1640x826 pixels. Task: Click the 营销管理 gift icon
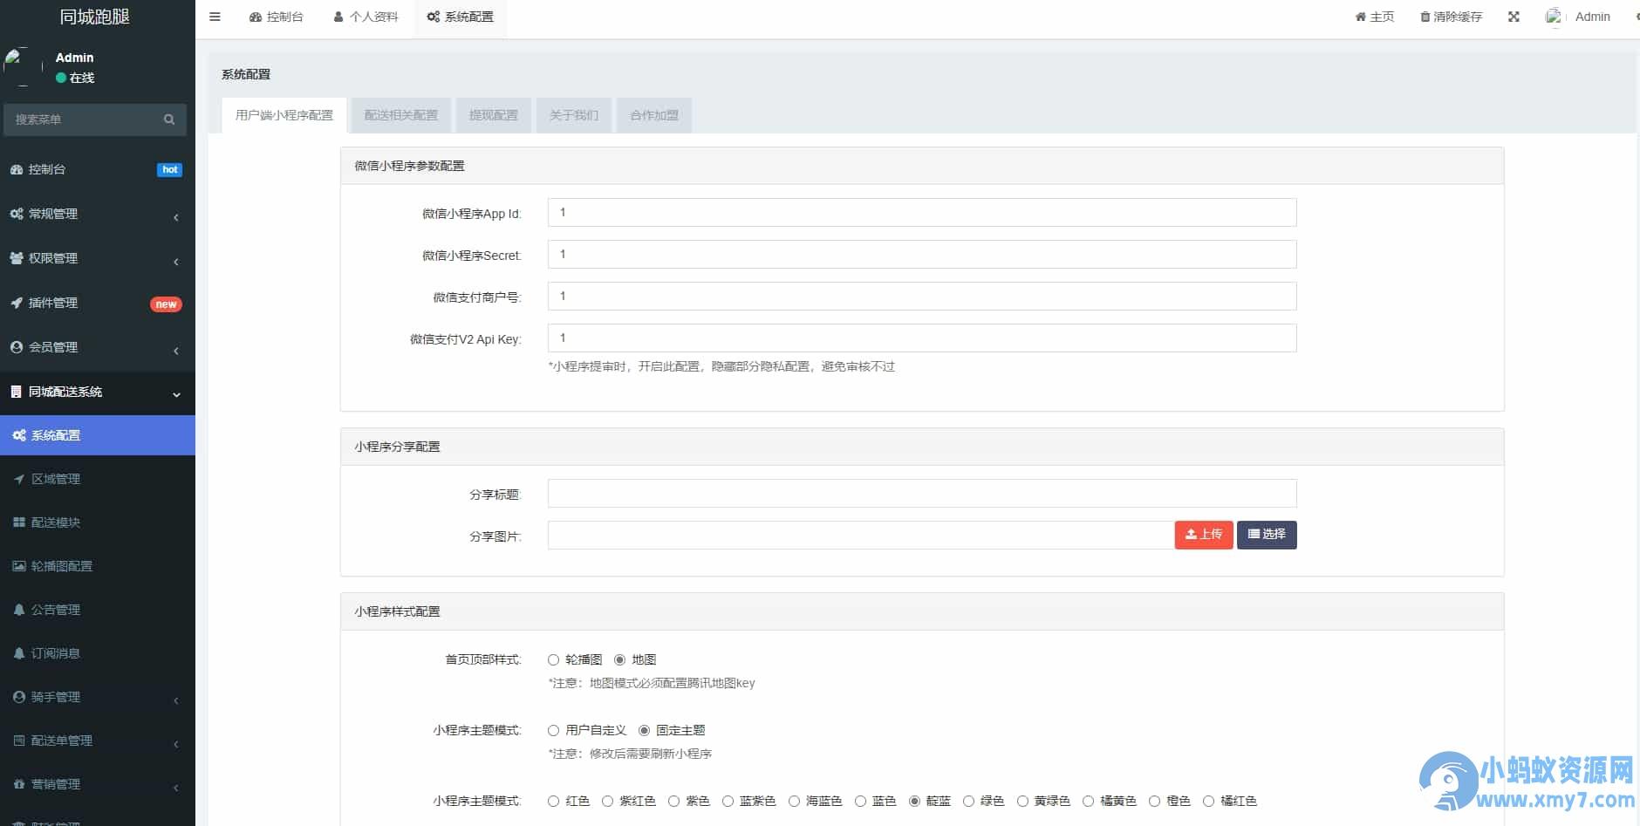[19, 784]
